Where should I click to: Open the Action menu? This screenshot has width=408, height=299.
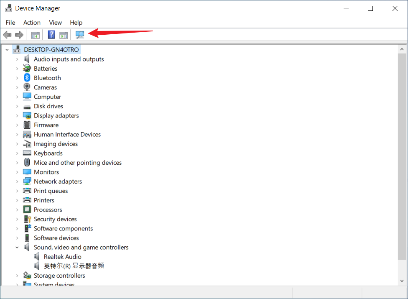coord(32,23)
